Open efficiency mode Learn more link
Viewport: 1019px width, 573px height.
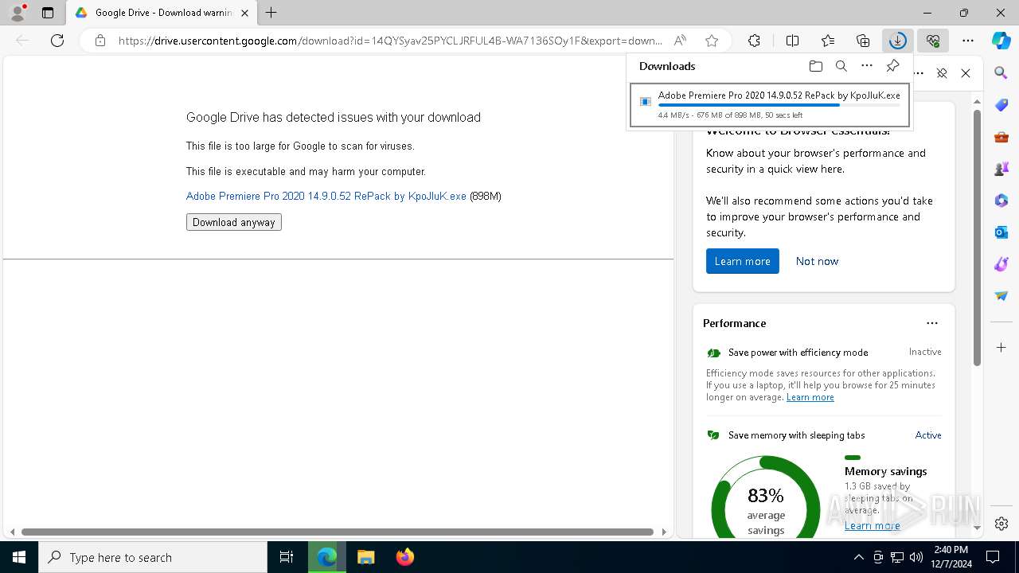(x=810, y=397)
